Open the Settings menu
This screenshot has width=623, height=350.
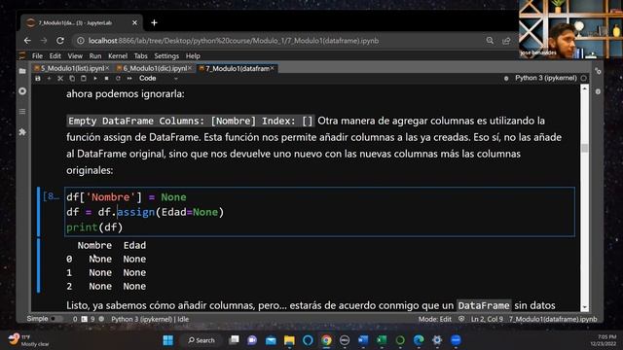click(166, 56)
